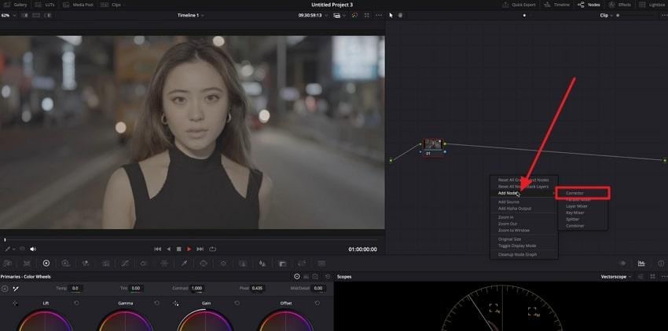Toggle split screen in viewer
Image resolution: width=668 pixels, height=331 pixels.
pyautogui.click(x=36, y=16)
